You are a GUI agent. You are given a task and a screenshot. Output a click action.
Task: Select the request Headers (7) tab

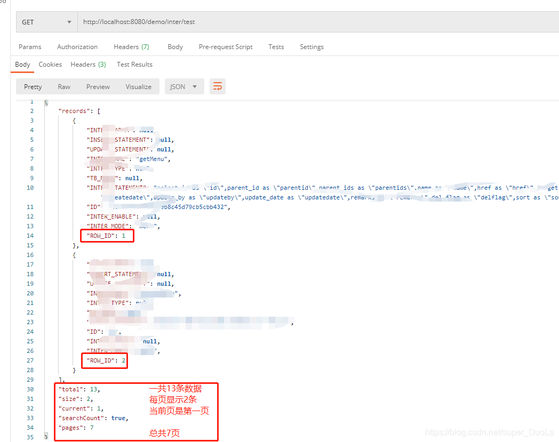(x=131, y=47)
